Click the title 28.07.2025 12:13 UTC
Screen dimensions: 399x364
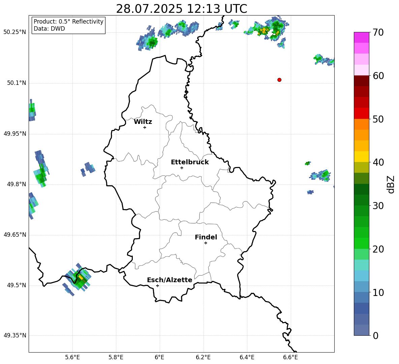tap(182, 9)
